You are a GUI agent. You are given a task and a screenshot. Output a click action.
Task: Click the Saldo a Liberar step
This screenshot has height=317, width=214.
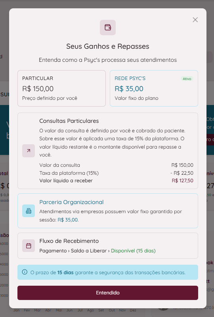tap(89, 251)
